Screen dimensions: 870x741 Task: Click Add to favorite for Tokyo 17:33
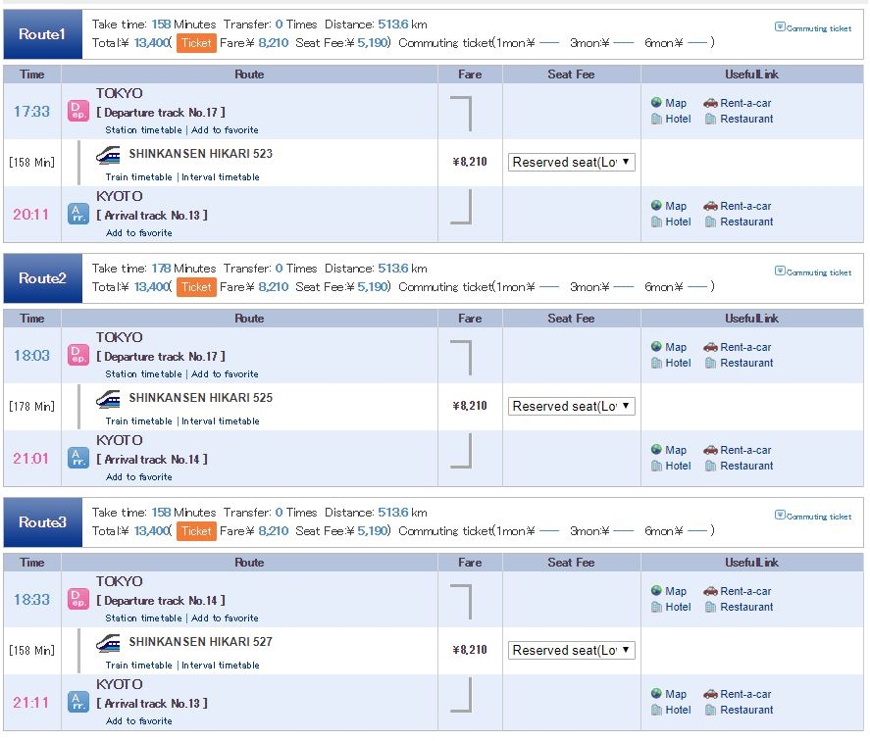(225, 129)
